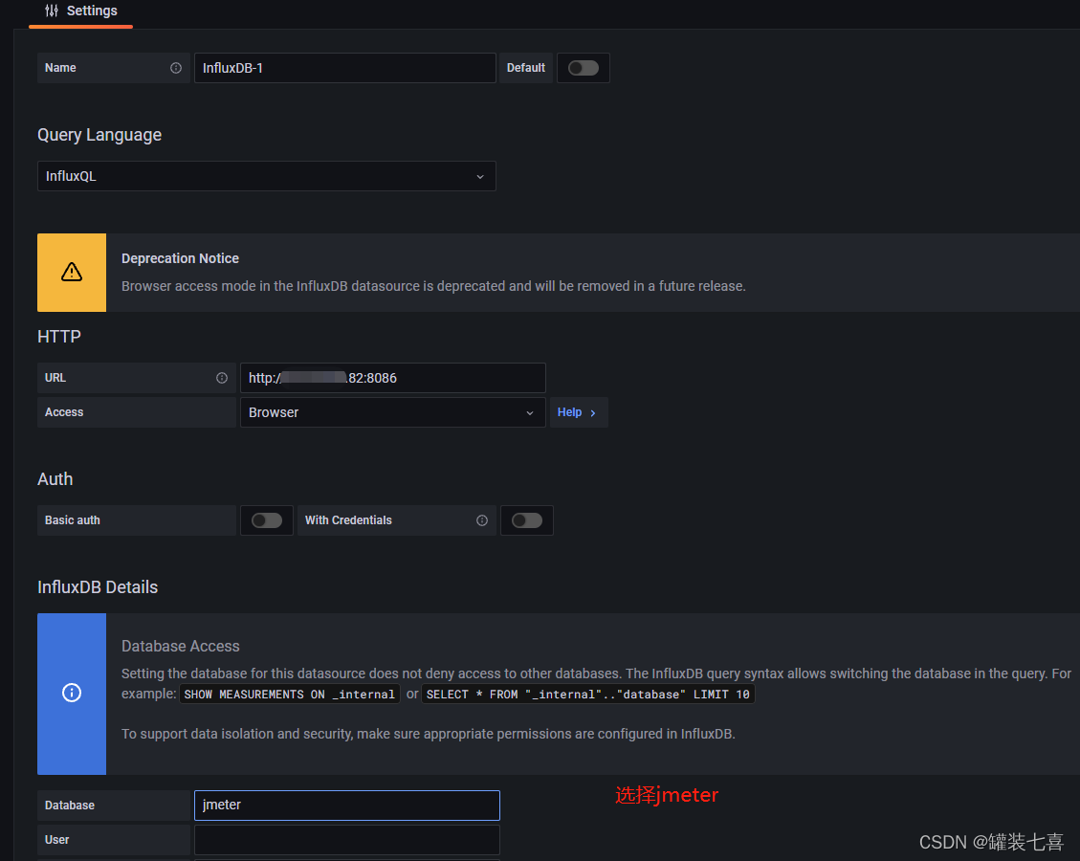The image size is (1080, 861).
Task: Click the Settings sliders icon
Action: point(52,11)
